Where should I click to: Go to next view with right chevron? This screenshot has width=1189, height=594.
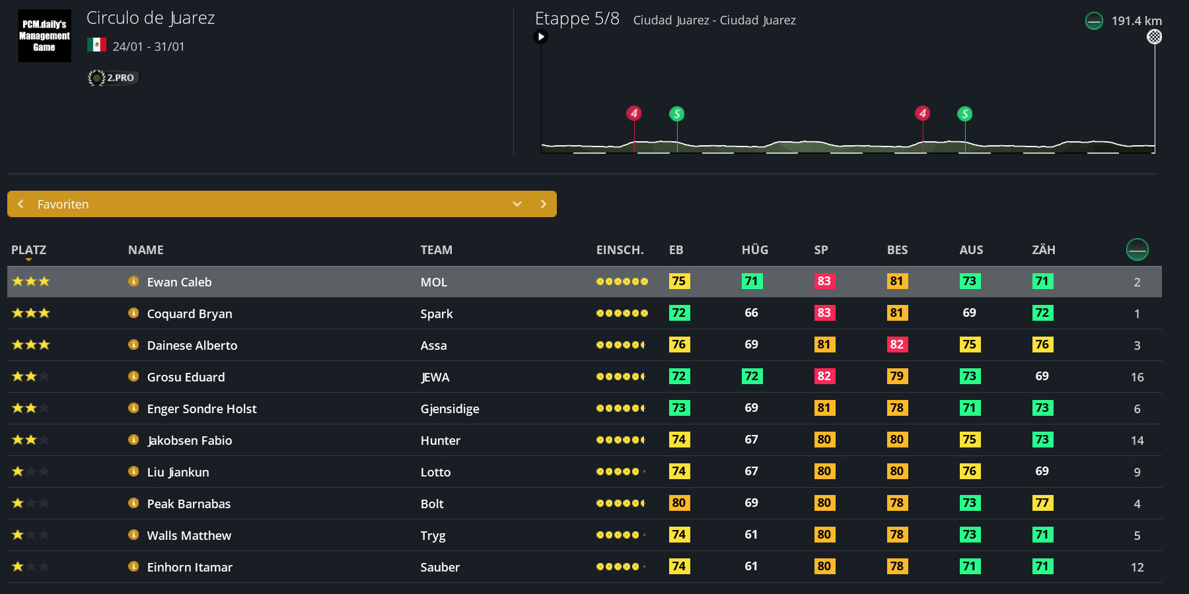coord(543,204)
